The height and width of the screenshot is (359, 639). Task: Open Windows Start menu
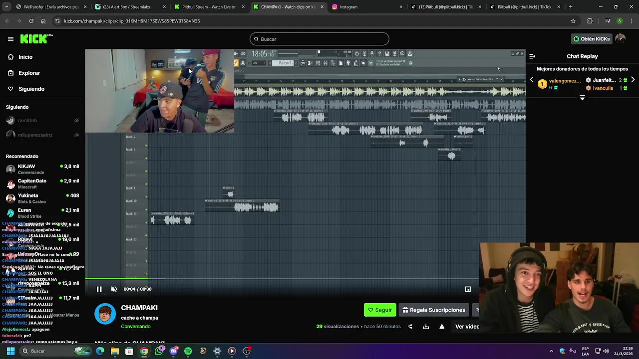[x=10, y=351]
